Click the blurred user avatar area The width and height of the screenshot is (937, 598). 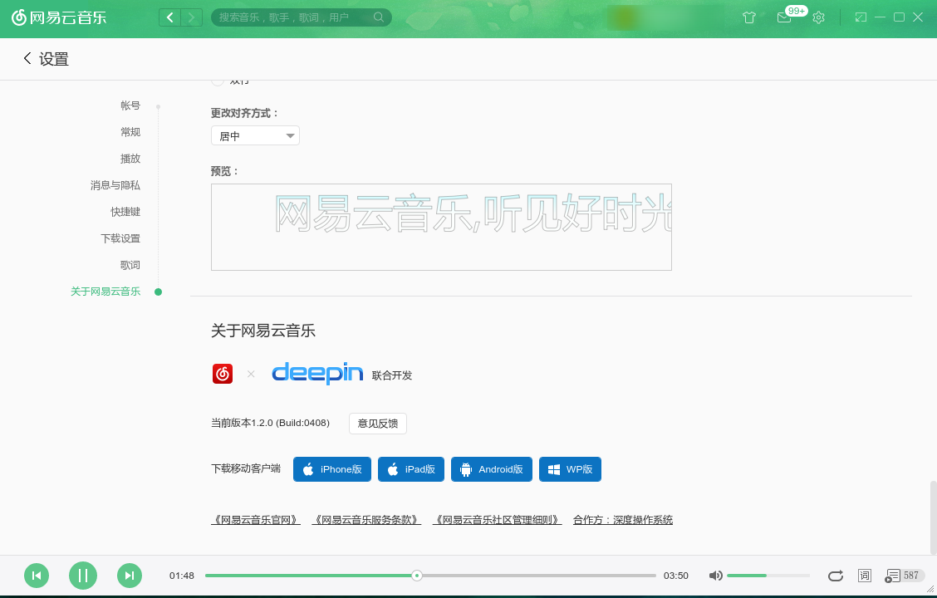(x=625, y=17)
